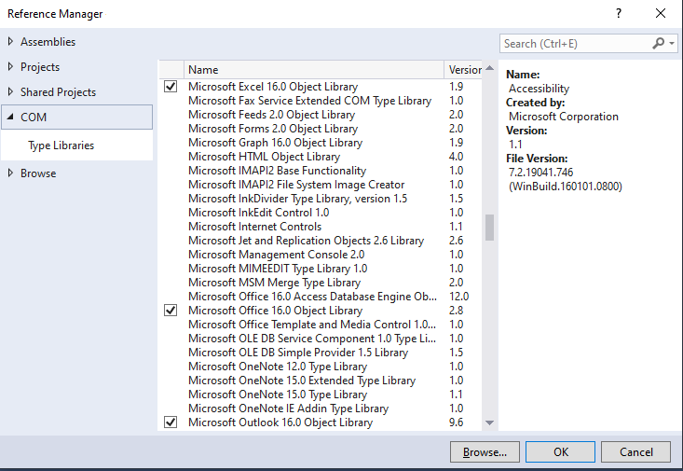Uncheck Microsoft Office 16.0 Object Library checkbox
This screenshot has height=471, width=683.
point(171,310)
